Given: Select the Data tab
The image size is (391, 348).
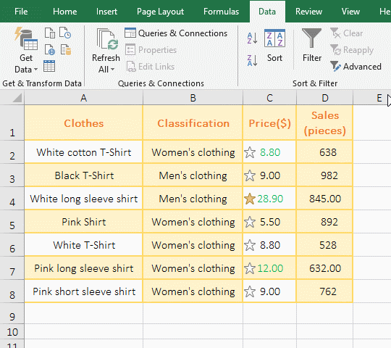Looking at the screenshot, I should click(x=267, y=12).
